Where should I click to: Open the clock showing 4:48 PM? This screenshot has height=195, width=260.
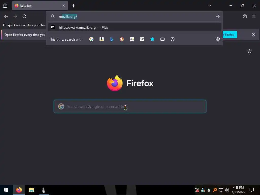click(238, 190)
